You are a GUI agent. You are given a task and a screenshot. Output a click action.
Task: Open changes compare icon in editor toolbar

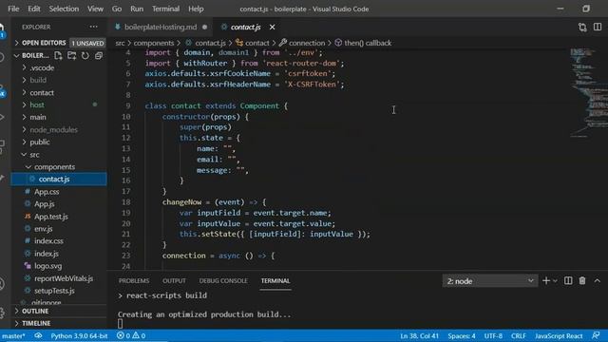tap(582, 28)
